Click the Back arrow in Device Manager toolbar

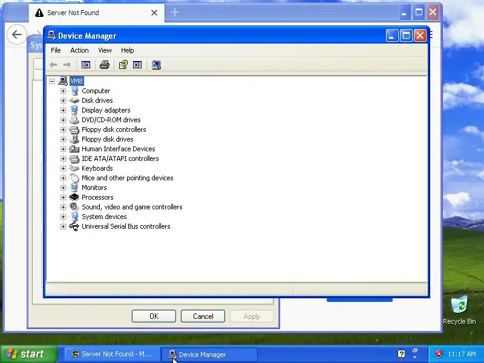coord(53,65)
